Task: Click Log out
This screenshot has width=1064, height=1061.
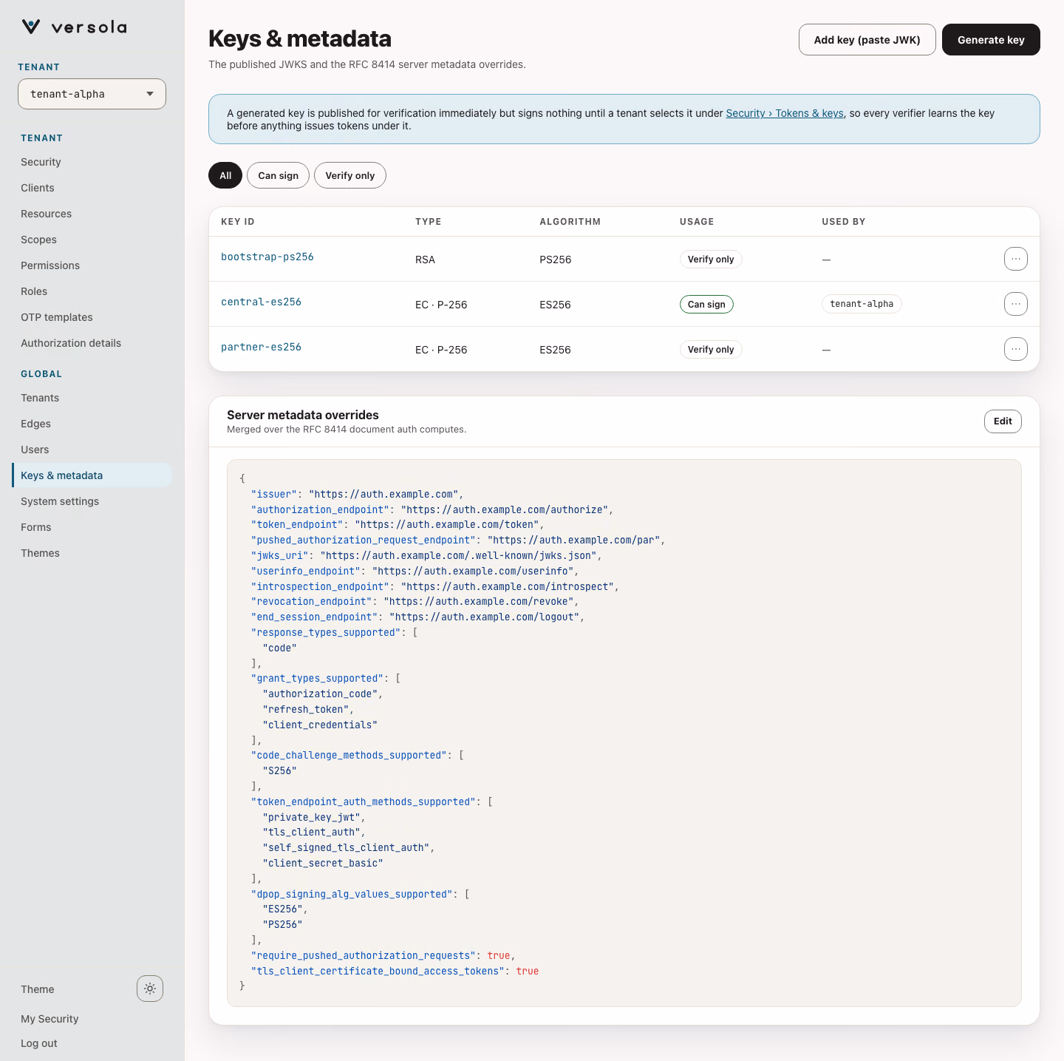Action: (x=39, y=1043)
